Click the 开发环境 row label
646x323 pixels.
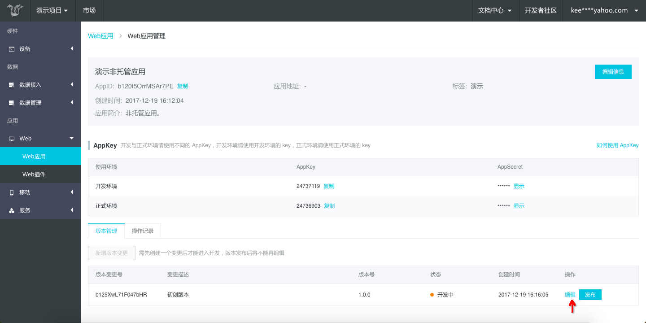click(106, 186)
